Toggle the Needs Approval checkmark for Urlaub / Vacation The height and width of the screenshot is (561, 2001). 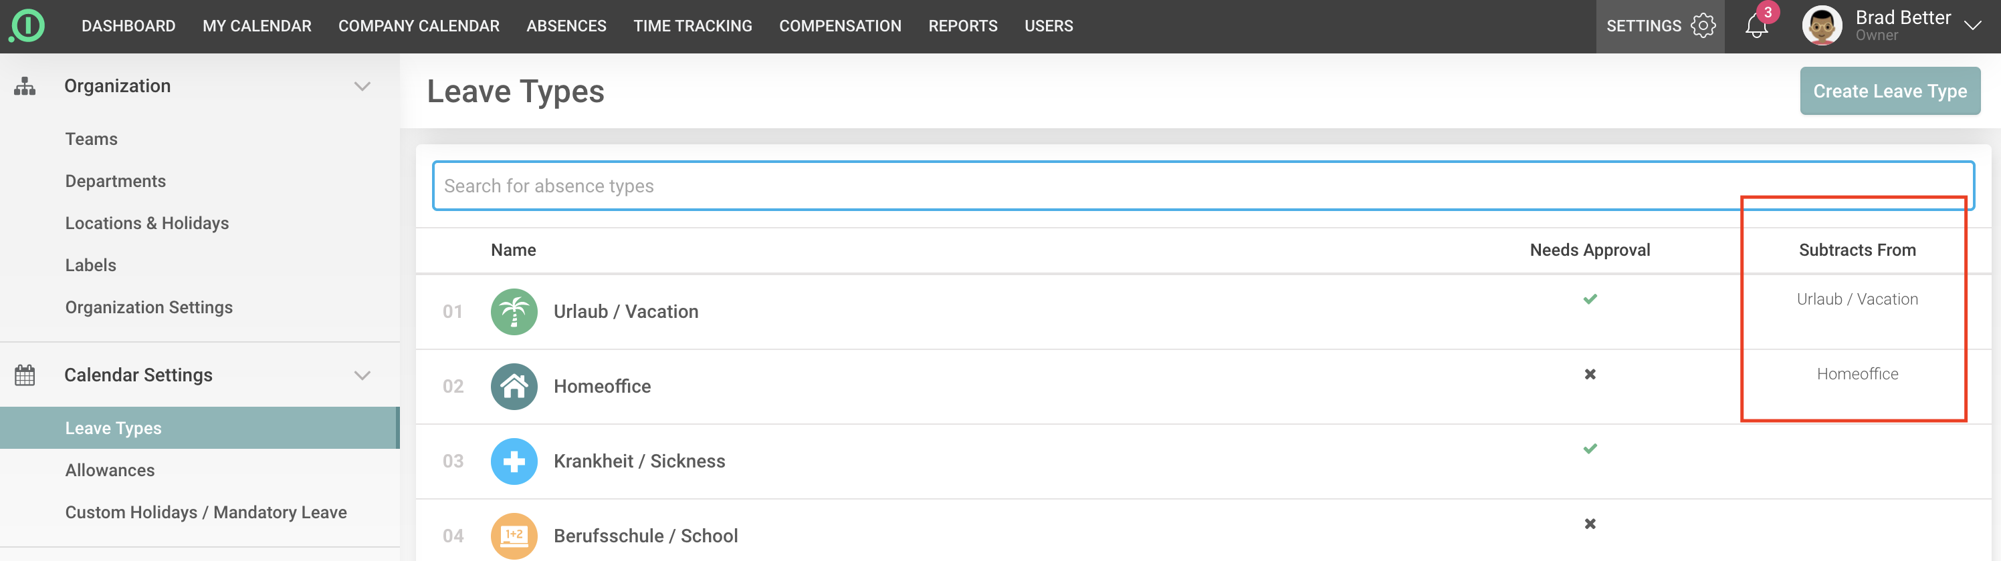click(x=1589, y=299)
